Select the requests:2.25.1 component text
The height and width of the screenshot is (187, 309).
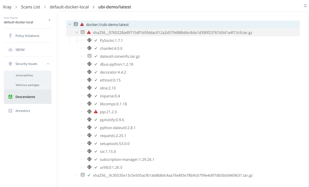[113, 136]
